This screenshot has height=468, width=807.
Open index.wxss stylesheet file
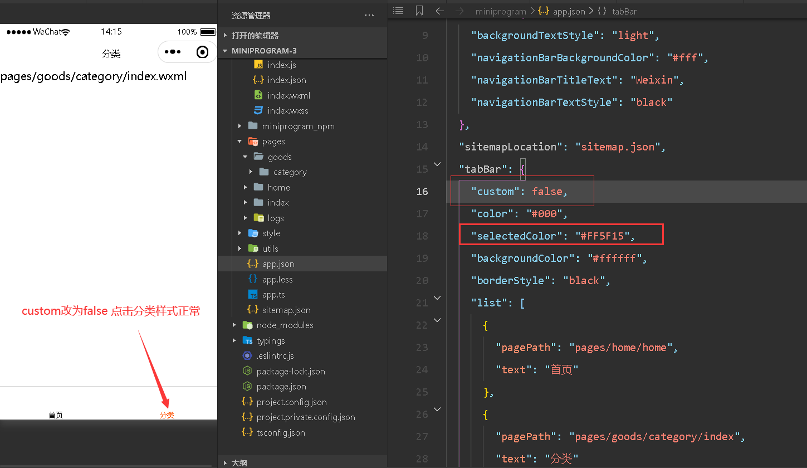click(x=281, y=110)
